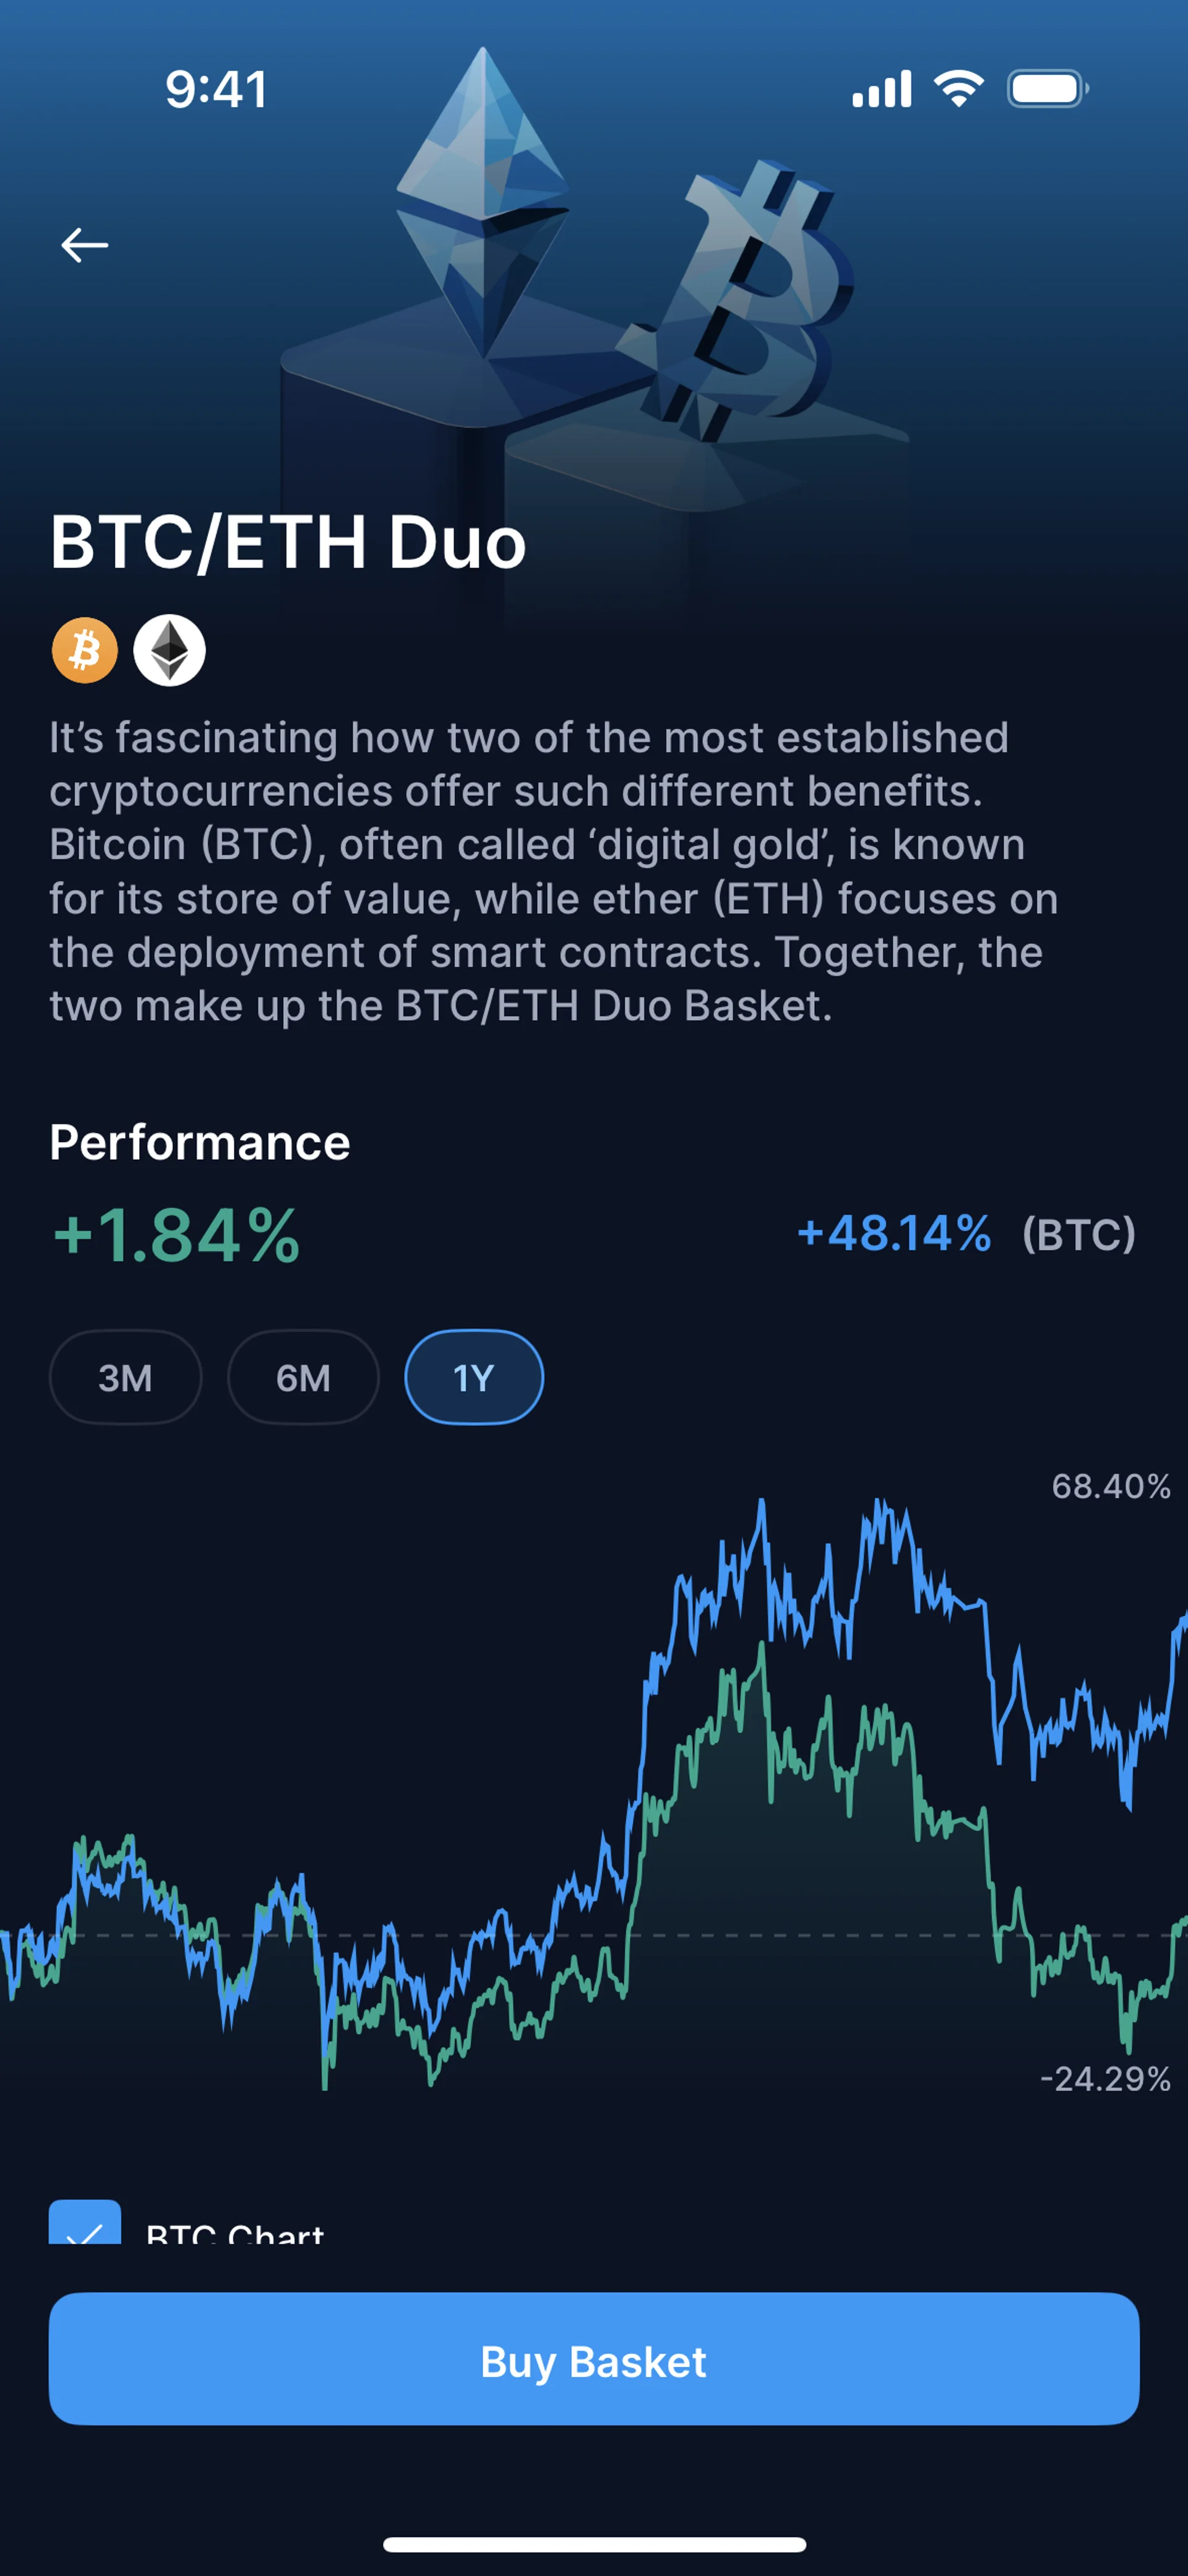
Task: Tap the back arrow
Action: tap(85, 245)
